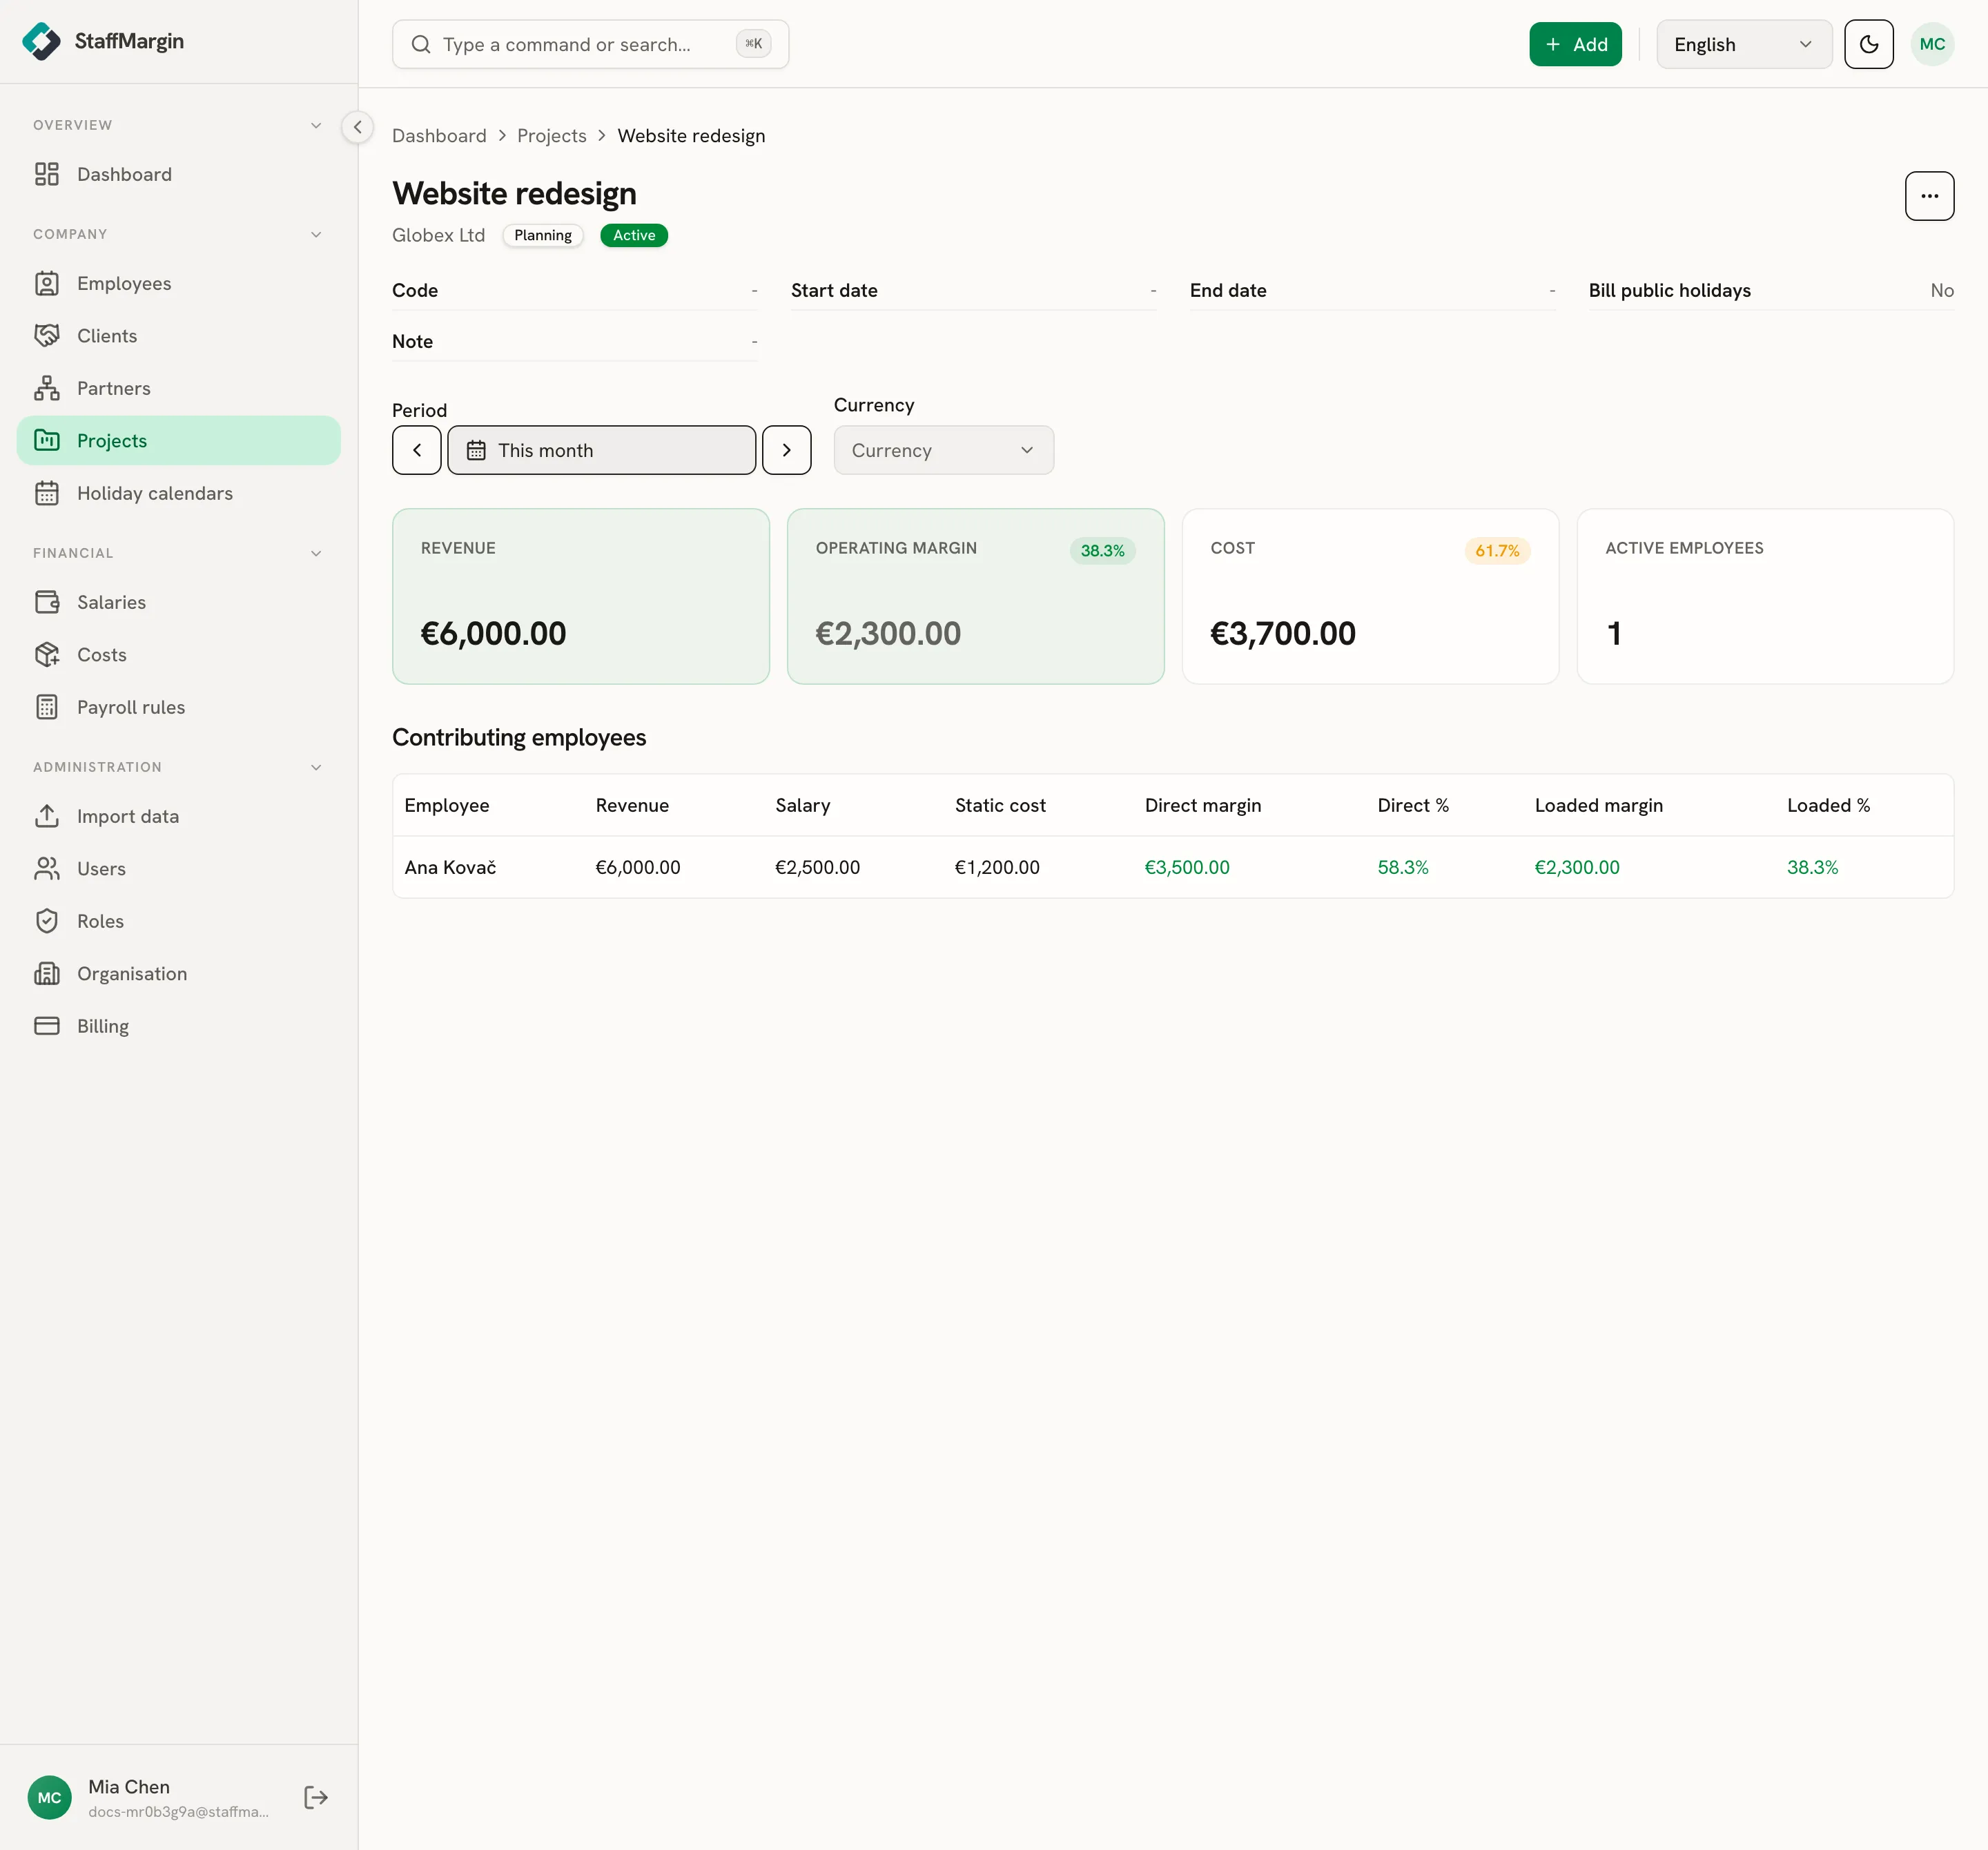Click the Users people icon
This screenshot has height=1850, width=1988.
click(47, 869)
